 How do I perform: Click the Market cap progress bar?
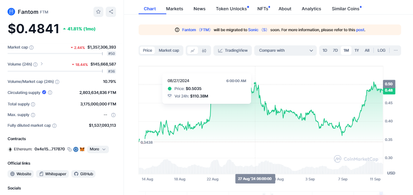(x=55, y=54)
